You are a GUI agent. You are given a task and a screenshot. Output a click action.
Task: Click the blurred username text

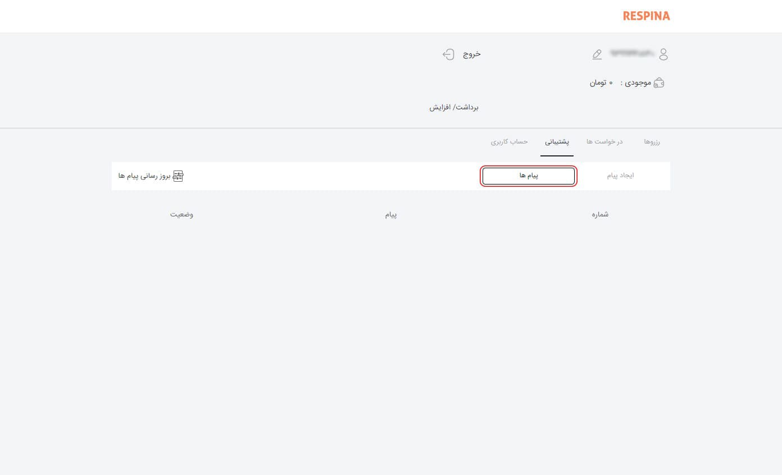coord(633,54)
